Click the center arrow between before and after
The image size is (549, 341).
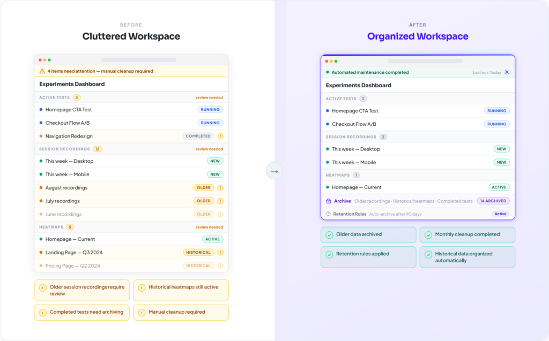(x=274, y=171)
